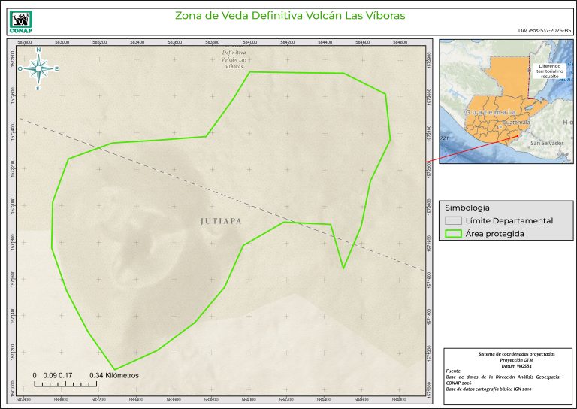Click the Sistema de coordenadas proyectadas text
This screenshot has height=409, width=577.
tap(506, 353)
